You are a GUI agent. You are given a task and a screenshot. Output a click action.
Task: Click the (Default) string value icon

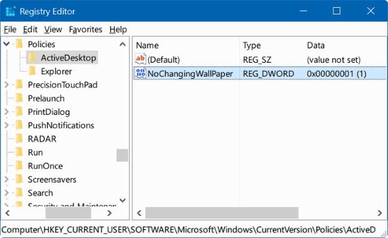[x=140, y=59]
